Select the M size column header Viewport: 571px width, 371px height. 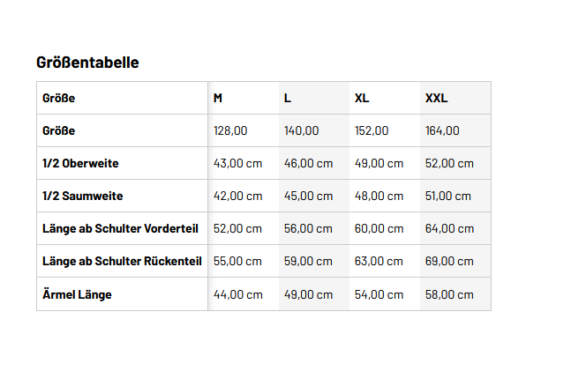point(218,98)
